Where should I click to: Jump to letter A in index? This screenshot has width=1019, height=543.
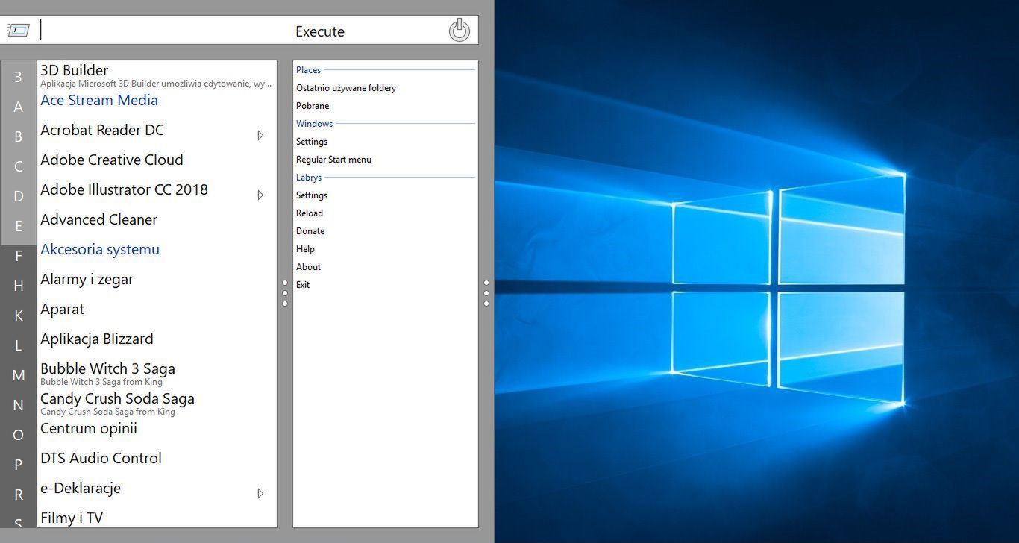18,107
